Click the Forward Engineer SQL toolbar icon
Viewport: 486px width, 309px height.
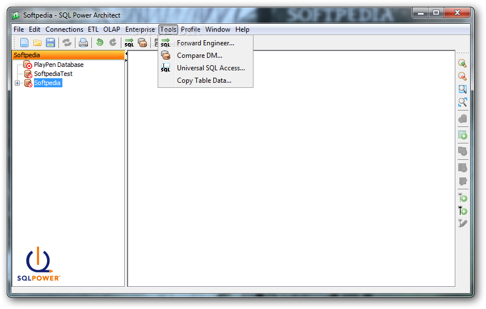[129, 43]
